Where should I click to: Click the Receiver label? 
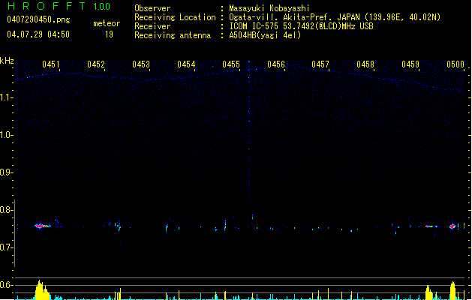(152, 26)
